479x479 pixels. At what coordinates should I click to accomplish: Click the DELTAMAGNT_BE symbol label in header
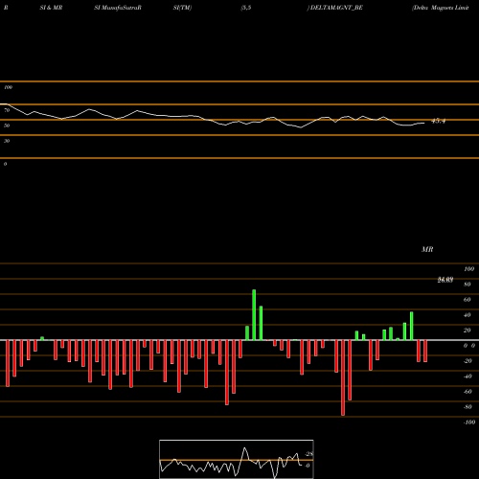(x=336, y=8)
